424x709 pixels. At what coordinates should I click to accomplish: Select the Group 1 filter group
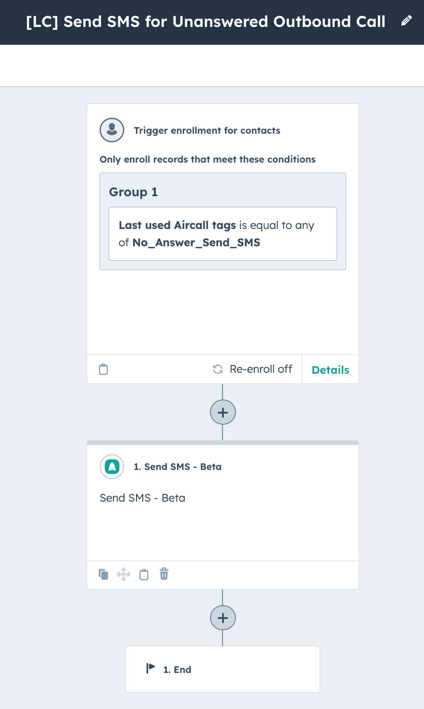(134, 192)
